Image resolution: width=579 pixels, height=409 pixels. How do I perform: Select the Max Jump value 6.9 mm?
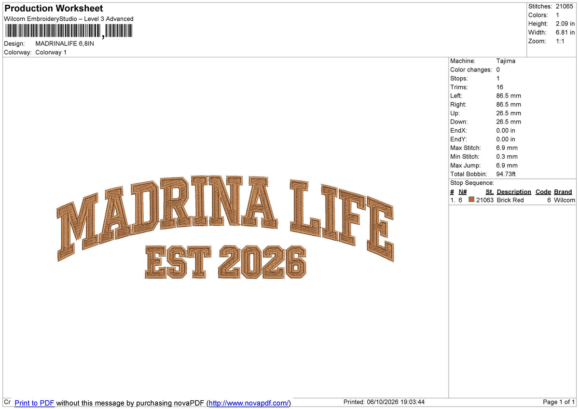point(507,165)
